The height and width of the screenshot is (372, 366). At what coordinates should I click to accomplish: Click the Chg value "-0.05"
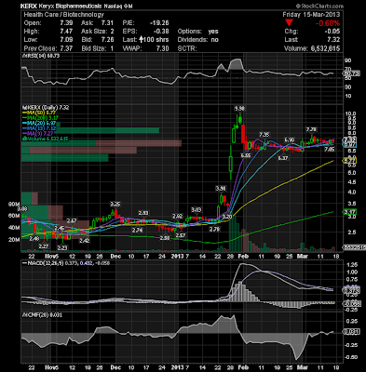pyautogui.click(x=332, y=32)
